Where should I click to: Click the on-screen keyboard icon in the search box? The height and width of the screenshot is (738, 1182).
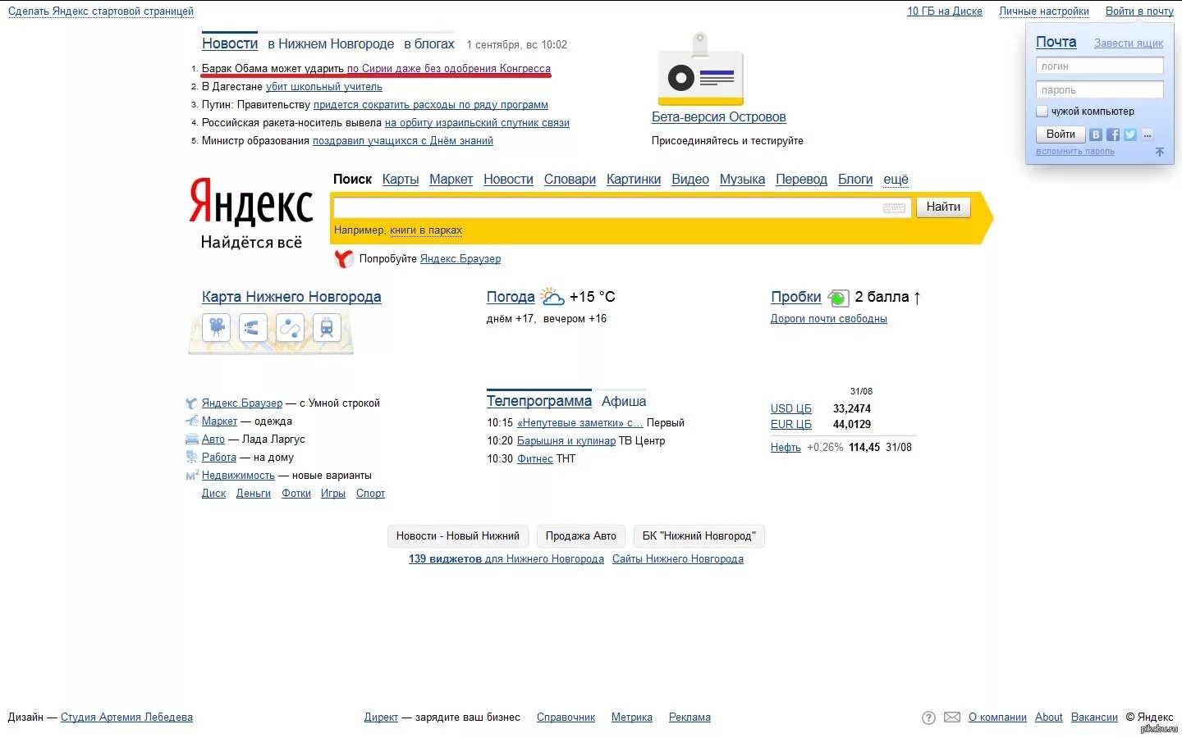pos(894,207)
